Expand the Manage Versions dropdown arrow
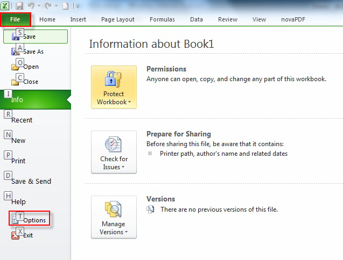343x260 pixels. click(x=126, y=232)
